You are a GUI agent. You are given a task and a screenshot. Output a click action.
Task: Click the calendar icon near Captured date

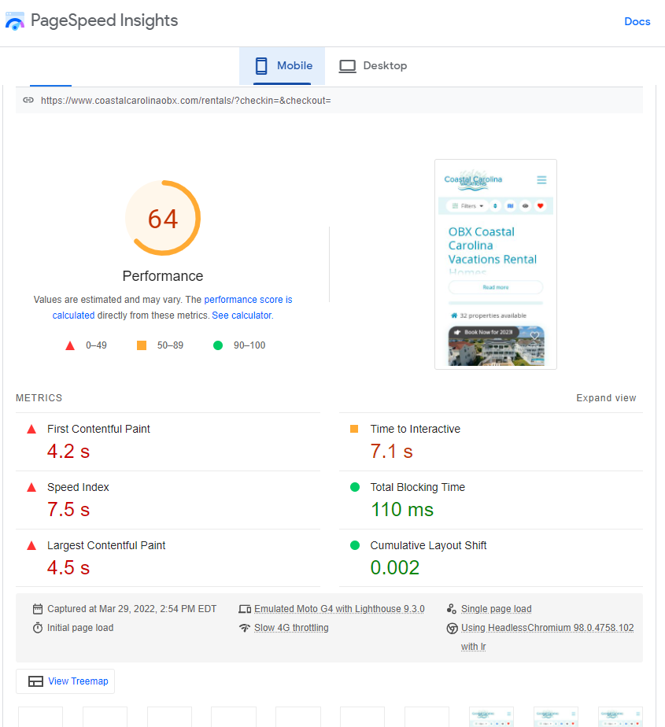tap(38, 609)
